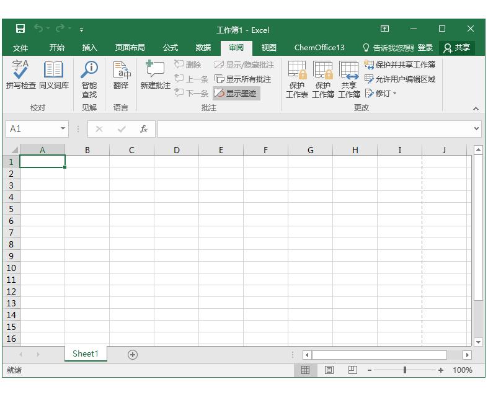Click the Name Box showing A1
This screenshot has height=400, width=488.
coord(33,128)
